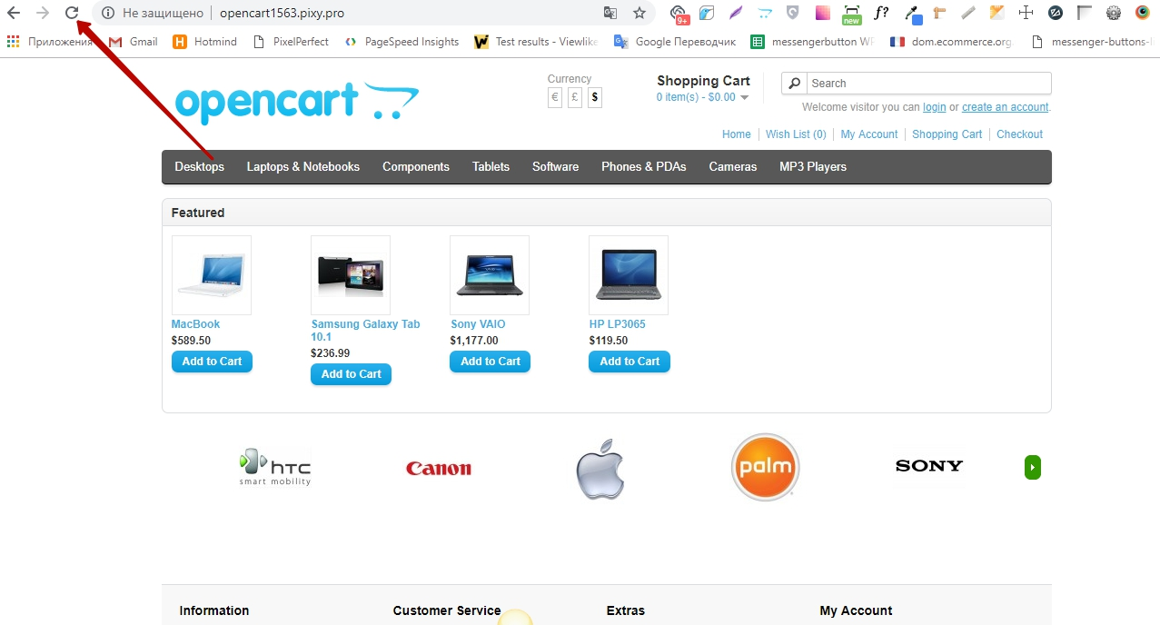
Task: Click the Canon brand logo
Action: [439, 469]
